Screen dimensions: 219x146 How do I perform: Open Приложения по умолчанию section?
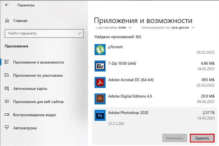38,75
